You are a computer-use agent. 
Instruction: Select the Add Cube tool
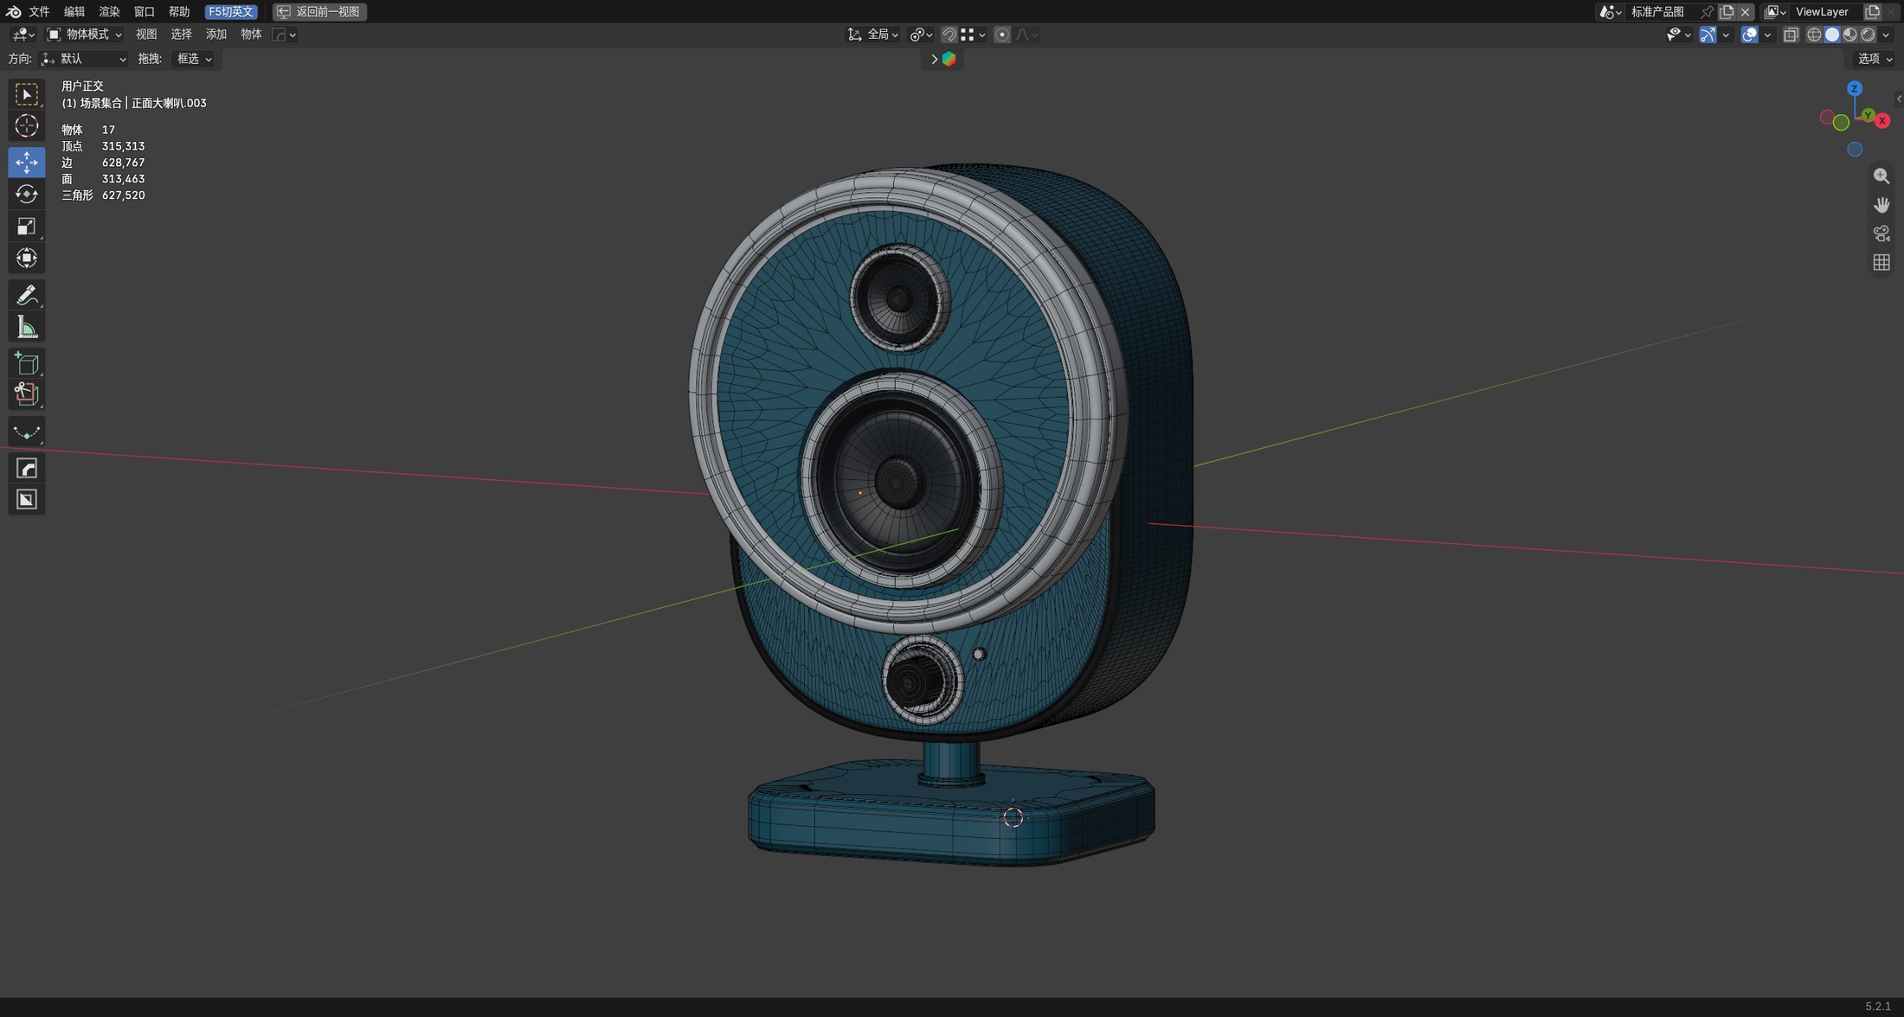point(26,363)
